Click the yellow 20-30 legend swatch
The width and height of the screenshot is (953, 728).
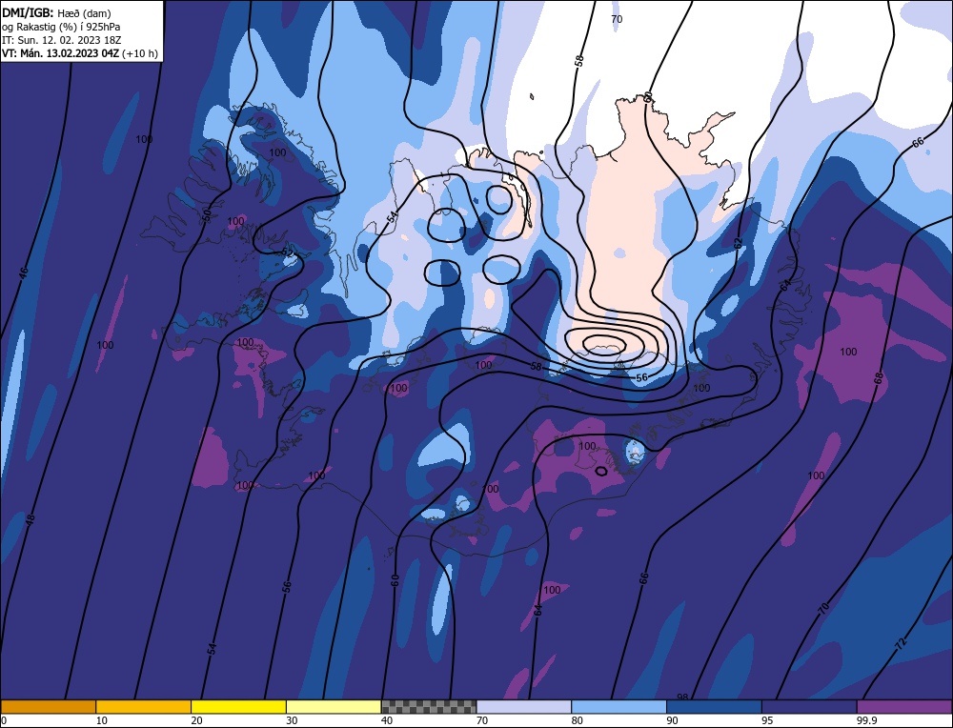(x=239, y=706)
